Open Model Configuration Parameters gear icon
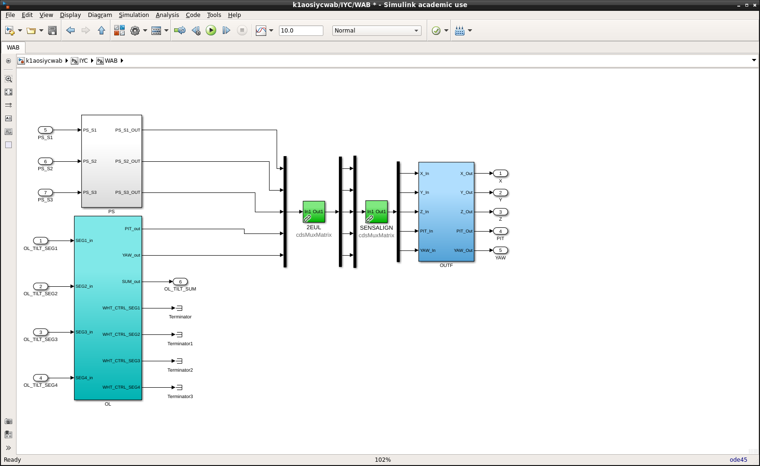The height and width of the screenshot is (466, 760). [x=135, y=31]
